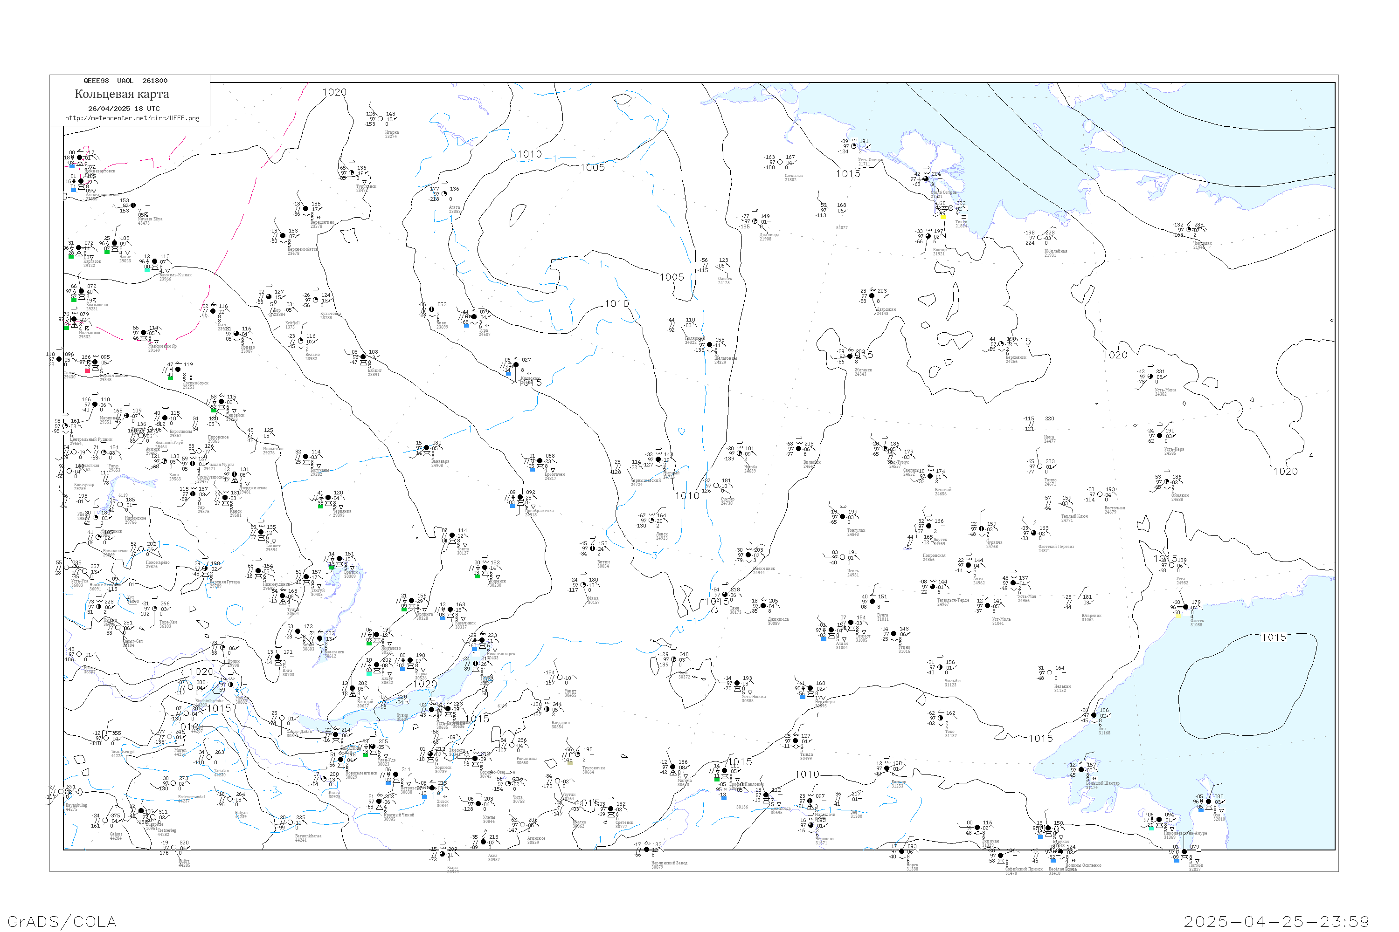Click the Юбилейная station circle marker
Viewport: 1399px width, 932px height.
[1040, 238]
